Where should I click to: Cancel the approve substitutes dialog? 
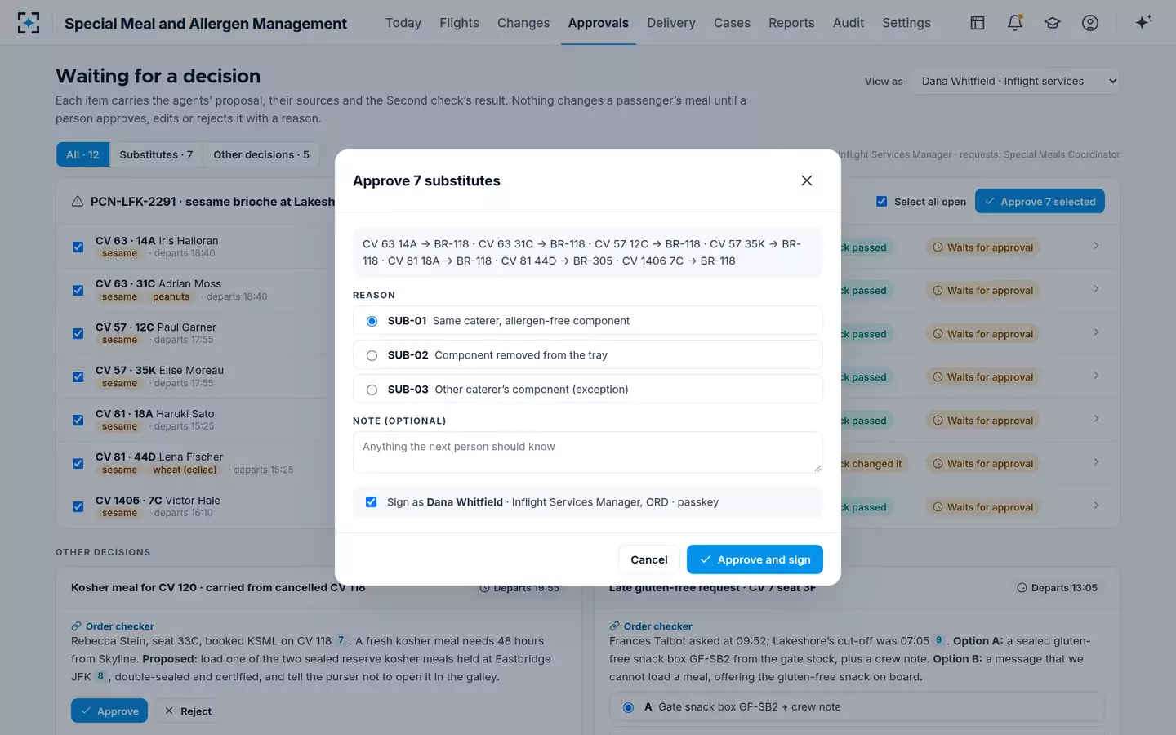(649, 559)
